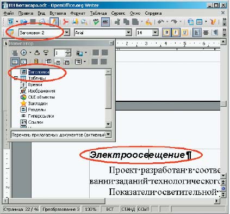Open the Правка menu
230x214 pixels.
click(26, 13)
